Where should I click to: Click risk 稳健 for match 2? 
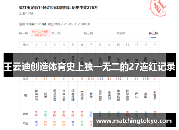click(x=45, y=123)
